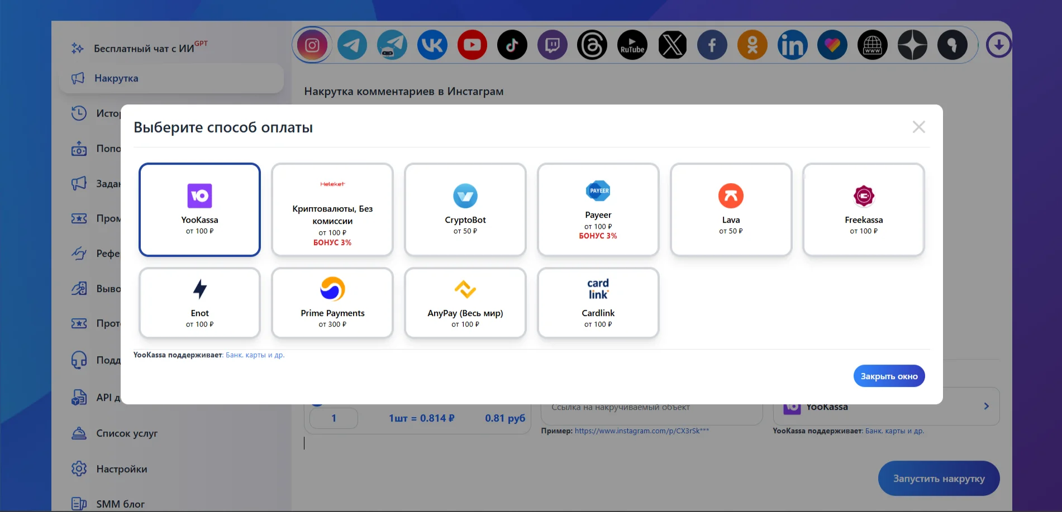
Task: Click the Выберите способ оплаты heading
Action: 223,128
